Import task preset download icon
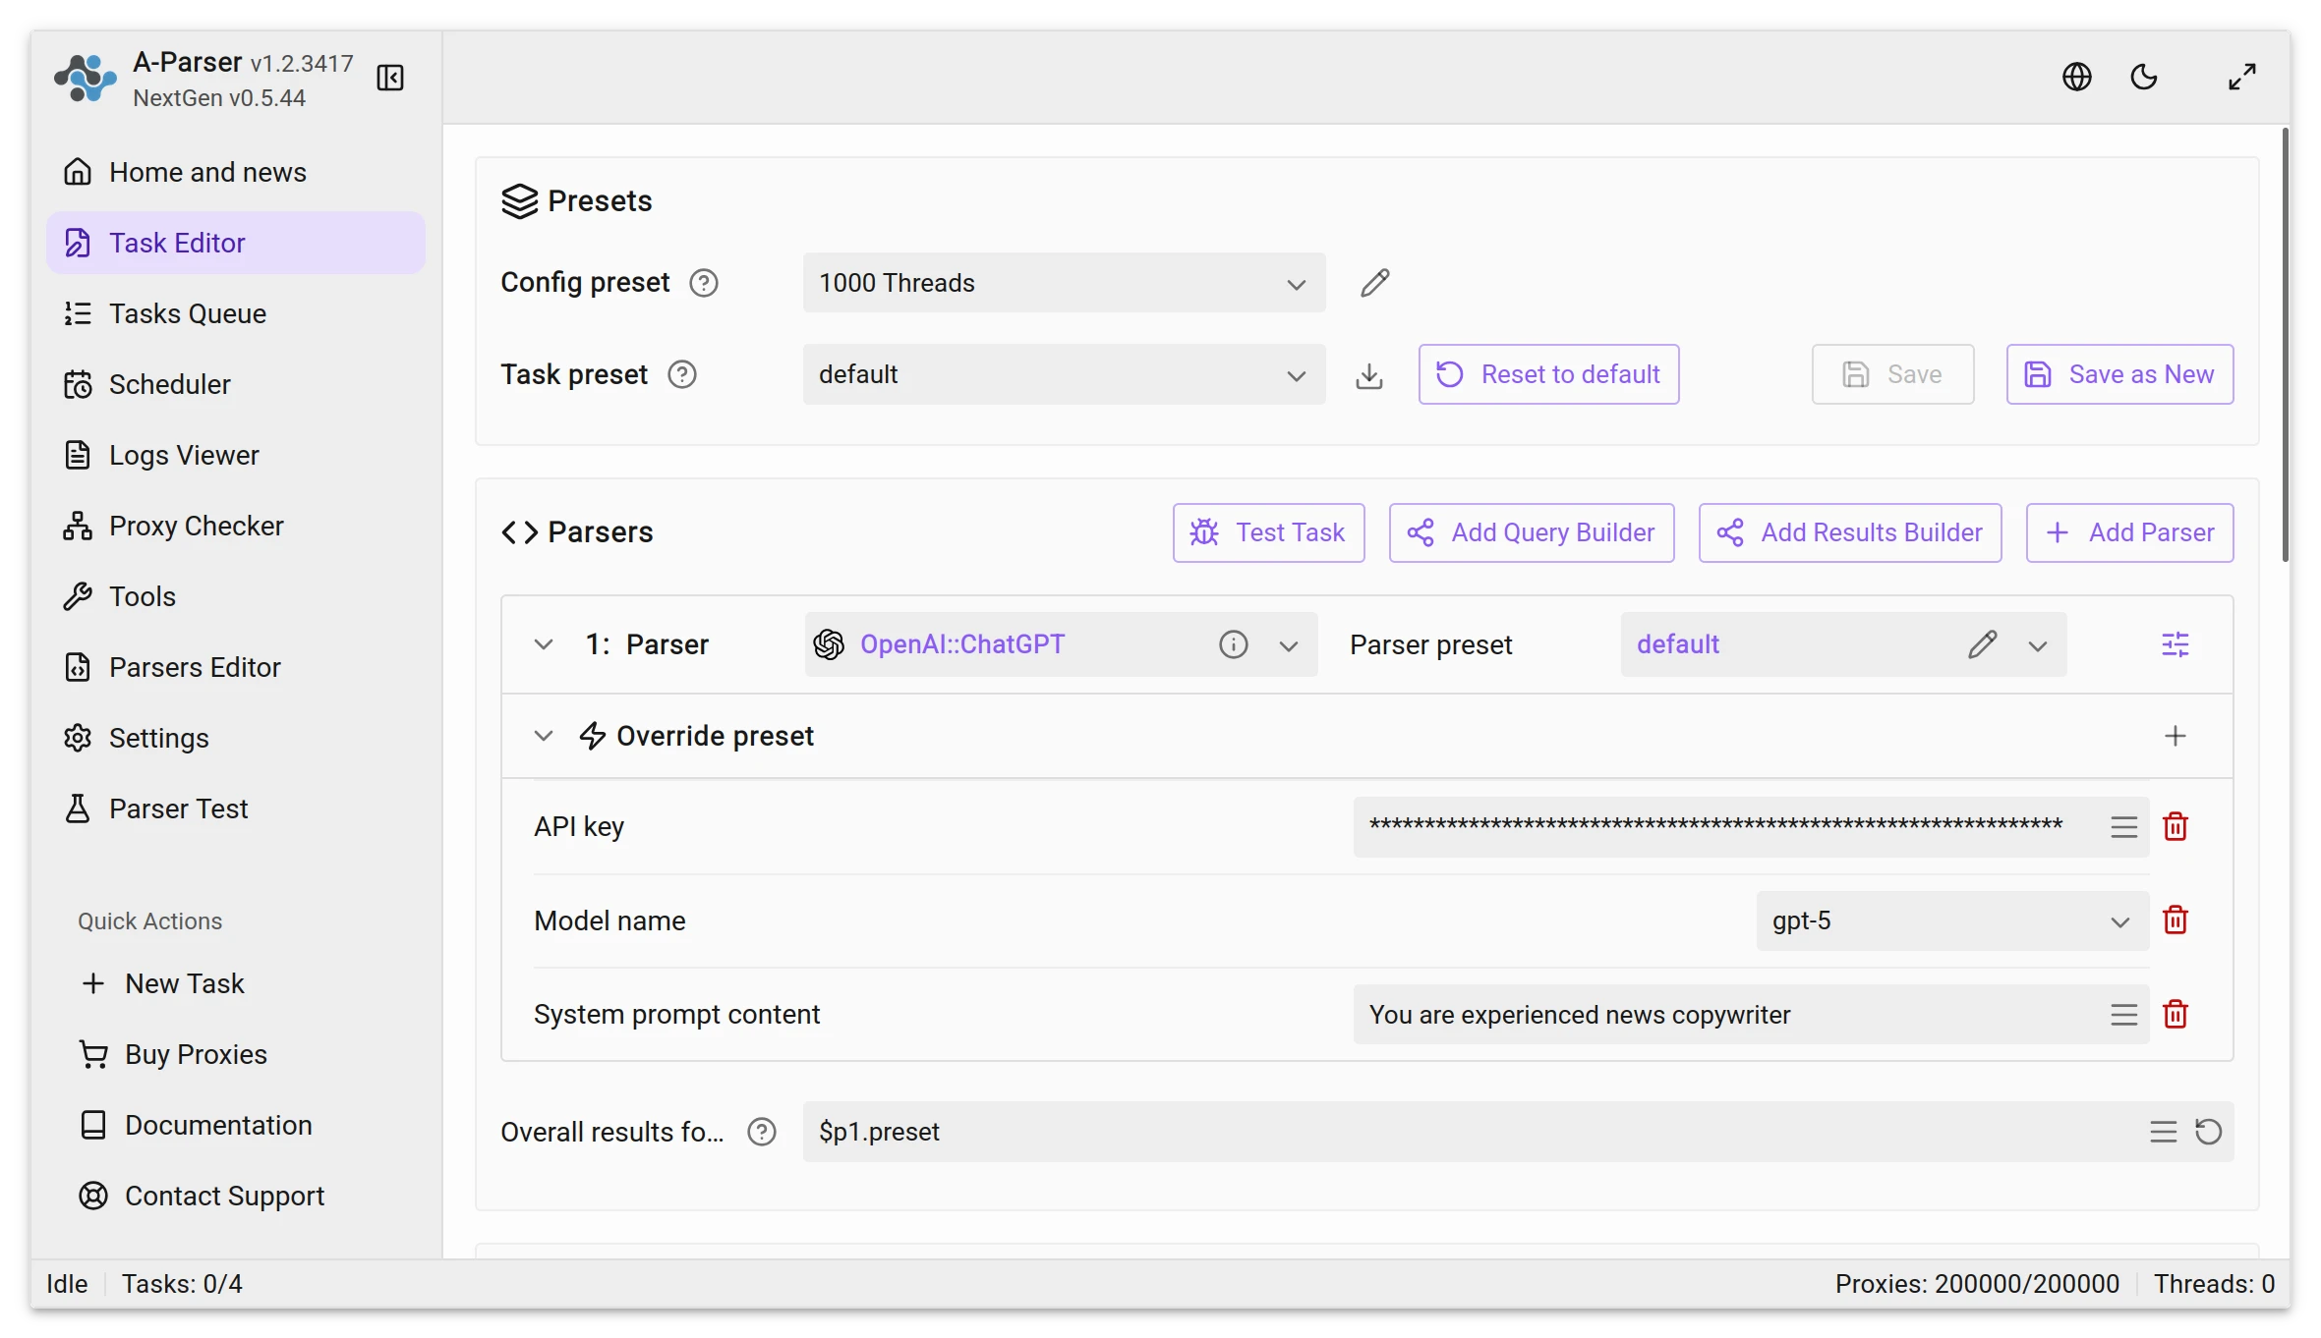 pyautogui.click(x=1368, y=374)
